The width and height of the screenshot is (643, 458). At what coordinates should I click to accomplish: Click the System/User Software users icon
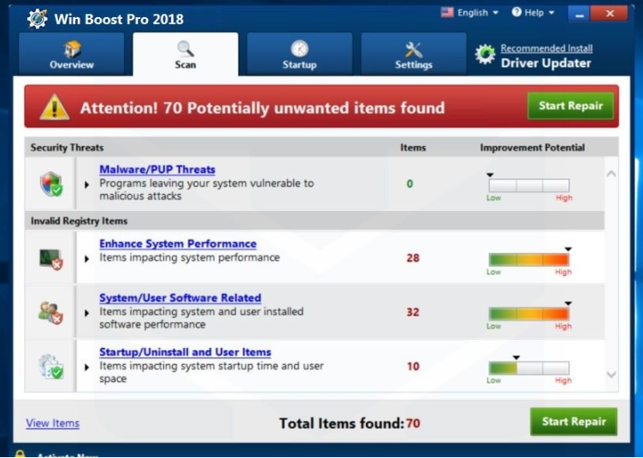click(x=50, y=313)
